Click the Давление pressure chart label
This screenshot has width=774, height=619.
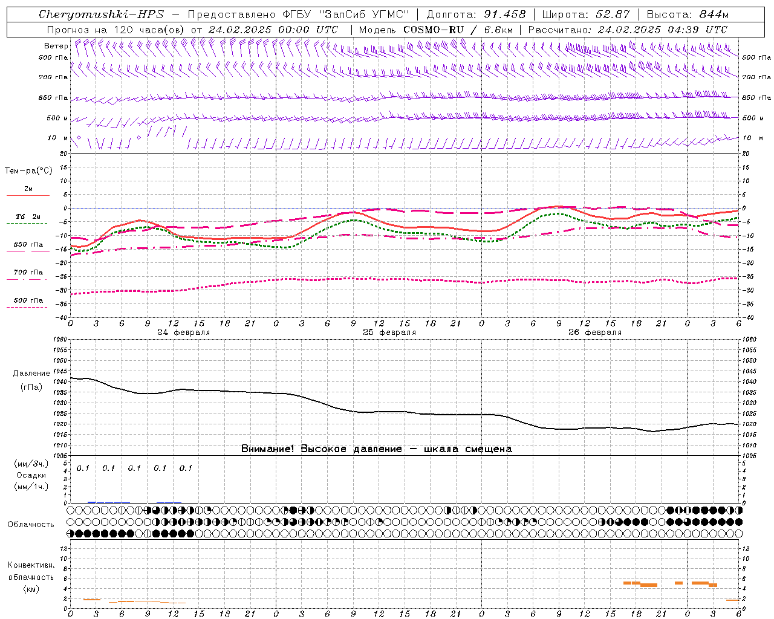pyautogui.click(x=31, y=374)
